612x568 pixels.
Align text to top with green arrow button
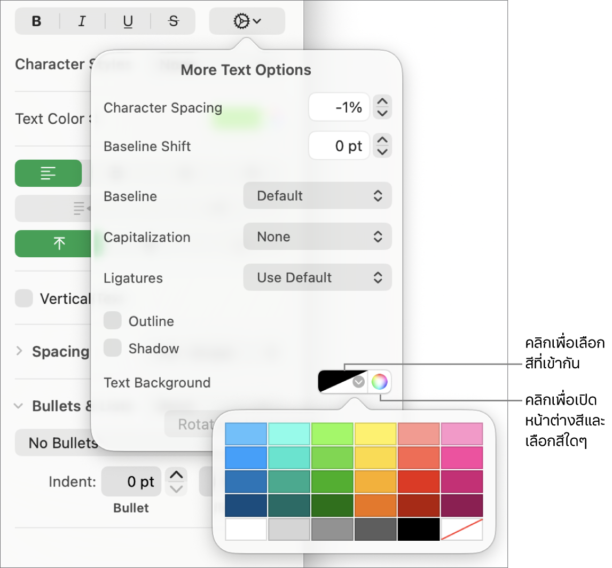[54, 243]
